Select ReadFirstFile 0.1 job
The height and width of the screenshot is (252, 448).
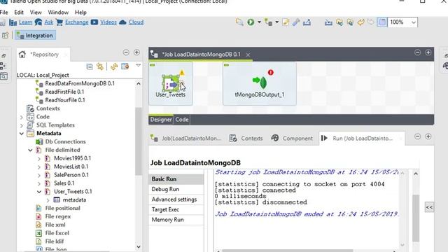pos(64,92)
